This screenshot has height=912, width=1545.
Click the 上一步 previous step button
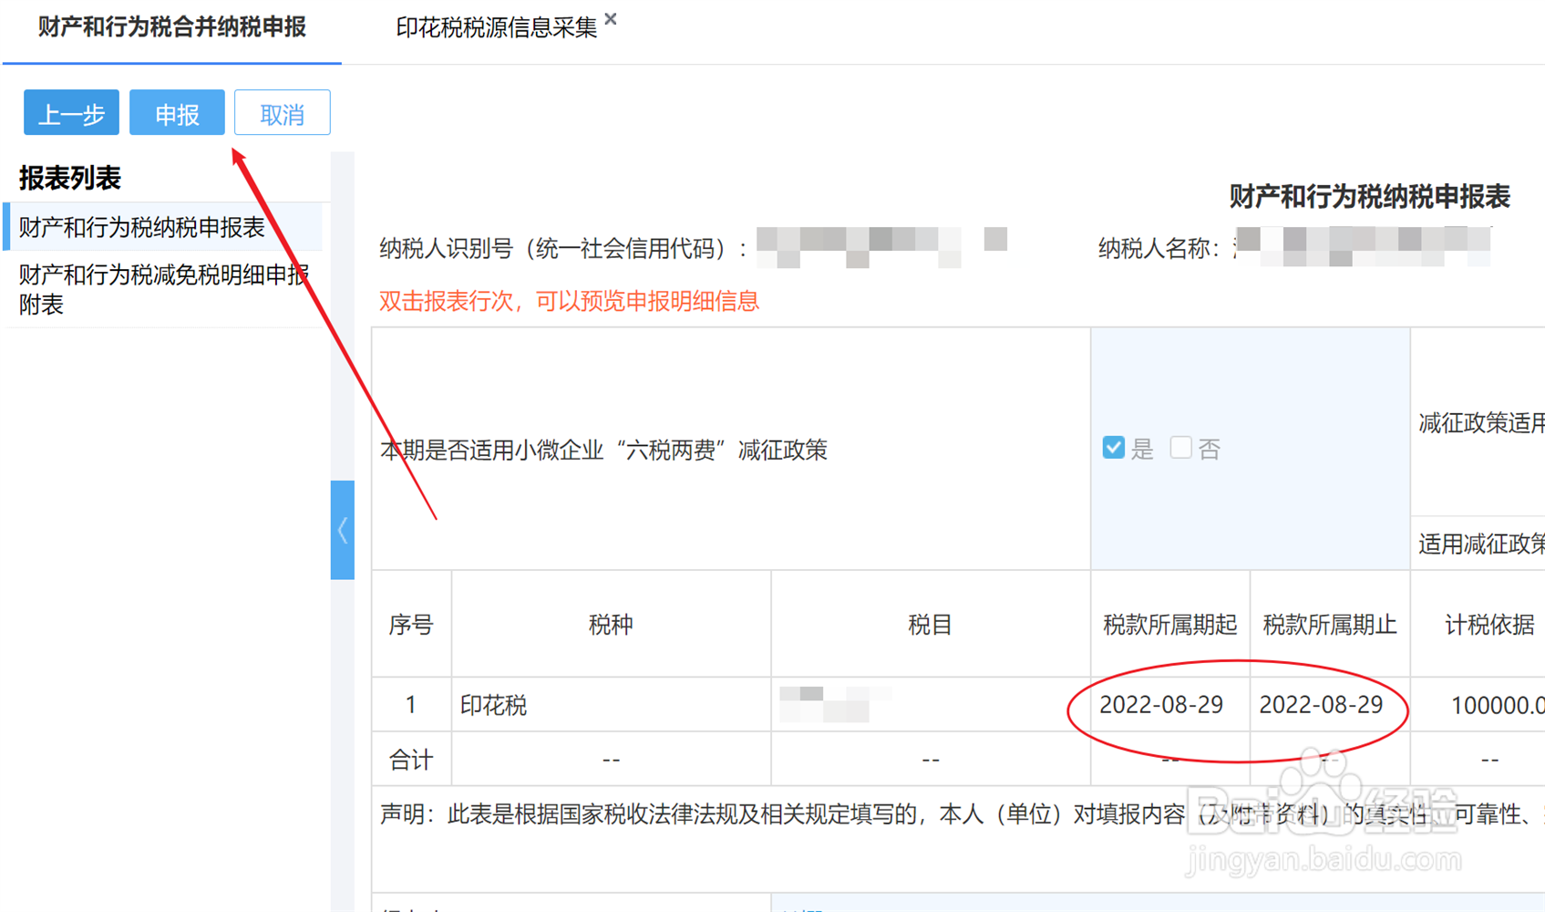70,112
